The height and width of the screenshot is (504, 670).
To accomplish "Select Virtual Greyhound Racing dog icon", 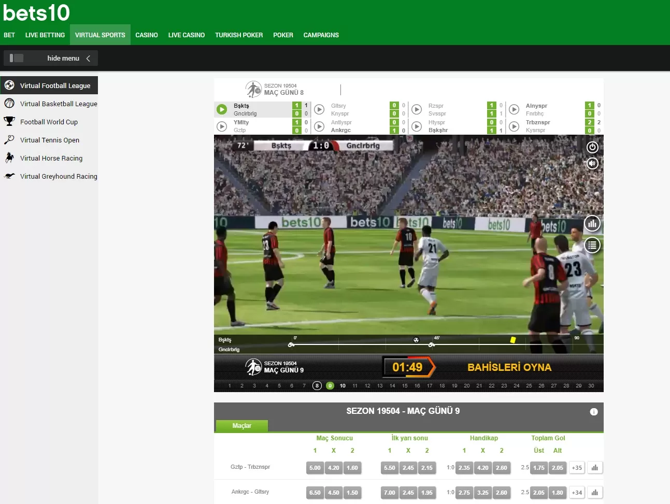I will (9, 176).
